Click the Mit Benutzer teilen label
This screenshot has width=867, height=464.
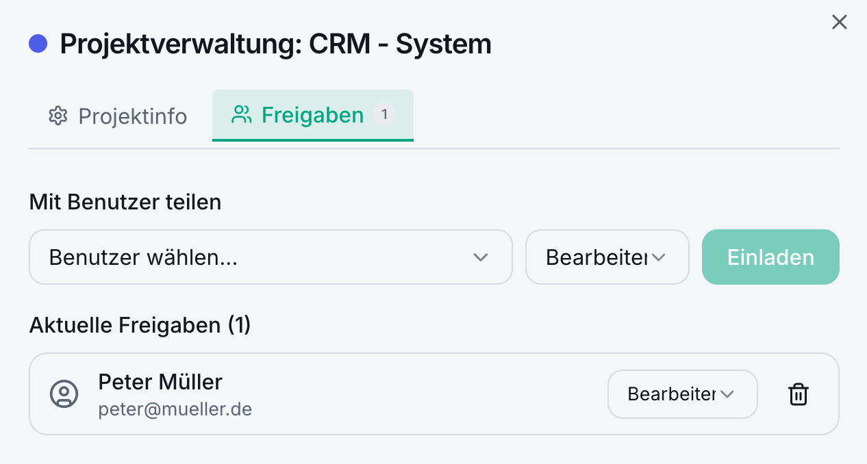coord(125,202)
